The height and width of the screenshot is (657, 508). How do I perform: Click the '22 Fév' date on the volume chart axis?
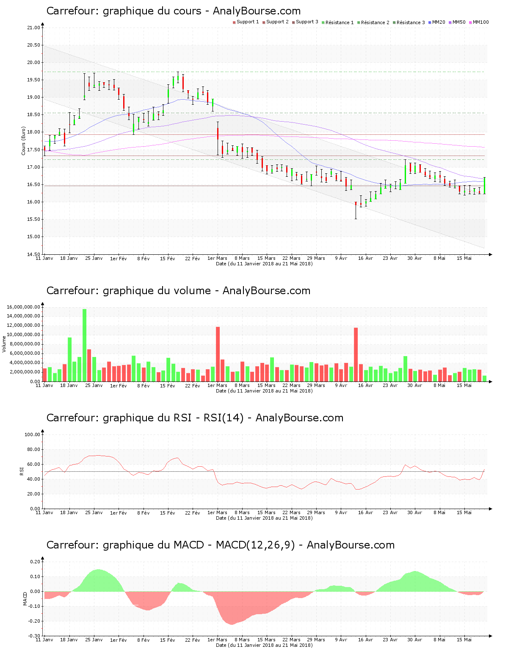(193, 385)
